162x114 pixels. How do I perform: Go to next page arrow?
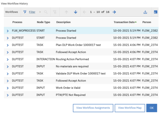point(114,12)
